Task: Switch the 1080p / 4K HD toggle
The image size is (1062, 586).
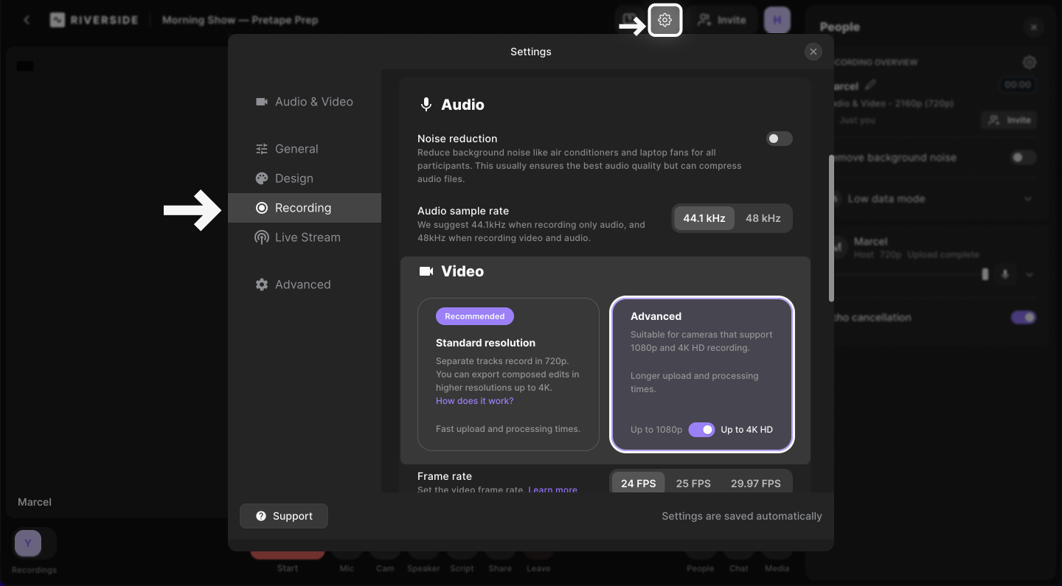Action: pyautogui.click(x=701, y=429)
